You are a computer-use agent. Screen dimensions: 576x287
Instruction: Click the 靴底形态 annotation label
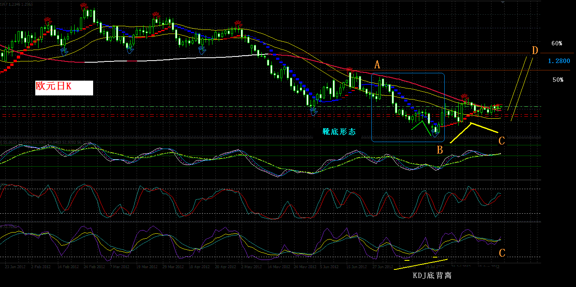[339, 132]
